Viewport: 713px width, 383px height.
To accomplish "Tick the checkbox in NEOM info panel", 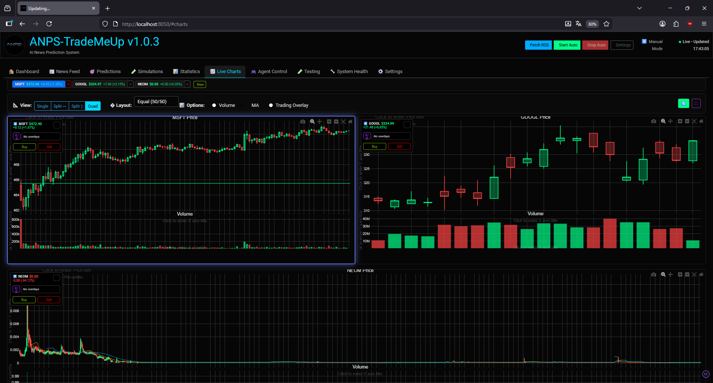I will (x=56, y=278).
